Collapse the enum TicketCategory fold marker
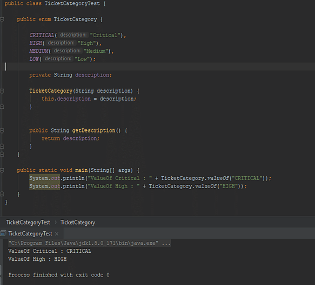The height and width of the screenshot is (285, 315). point(2,19)
